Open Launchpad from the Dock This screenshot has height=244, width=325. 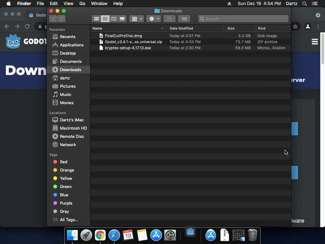click(x=86, y=235)
